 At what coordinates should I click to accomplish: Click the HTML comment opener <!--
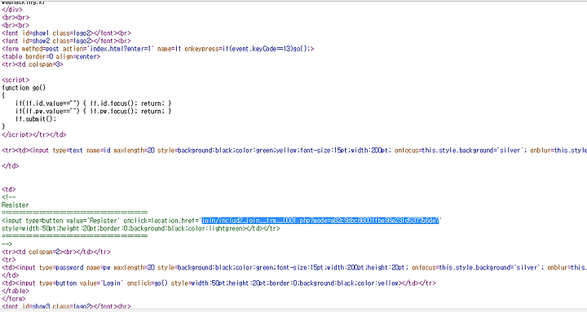(x=9, y=197)
